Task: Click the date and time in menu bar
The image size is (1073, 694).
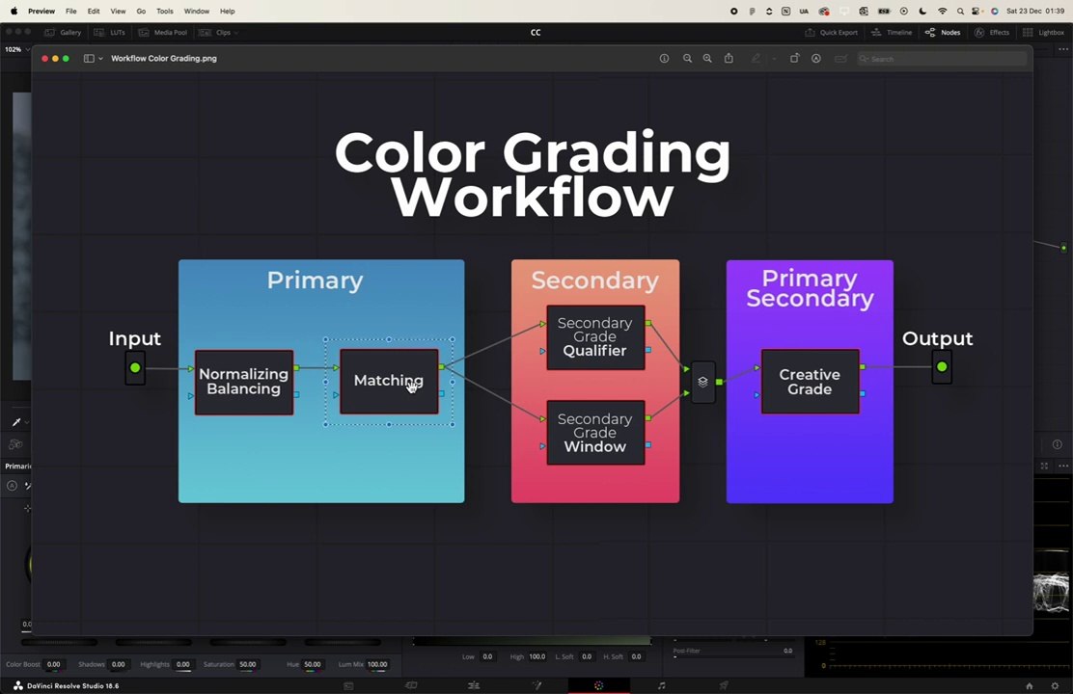Action: coord(1034,11)
